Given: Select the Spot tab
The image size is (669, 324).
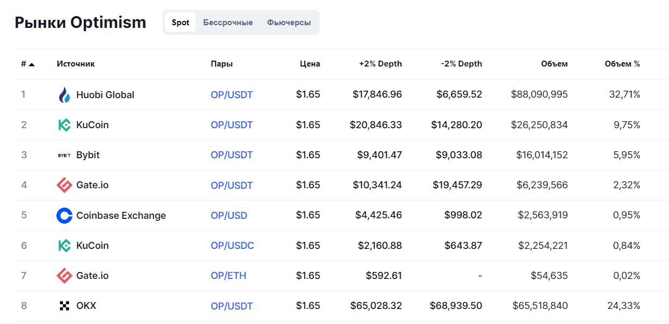Looking at the screenshot, I should pos(181,23).
